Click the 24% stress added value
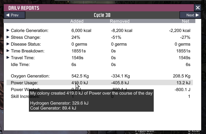The width and height of the screenshot is (206, 134). click(76, 37)
